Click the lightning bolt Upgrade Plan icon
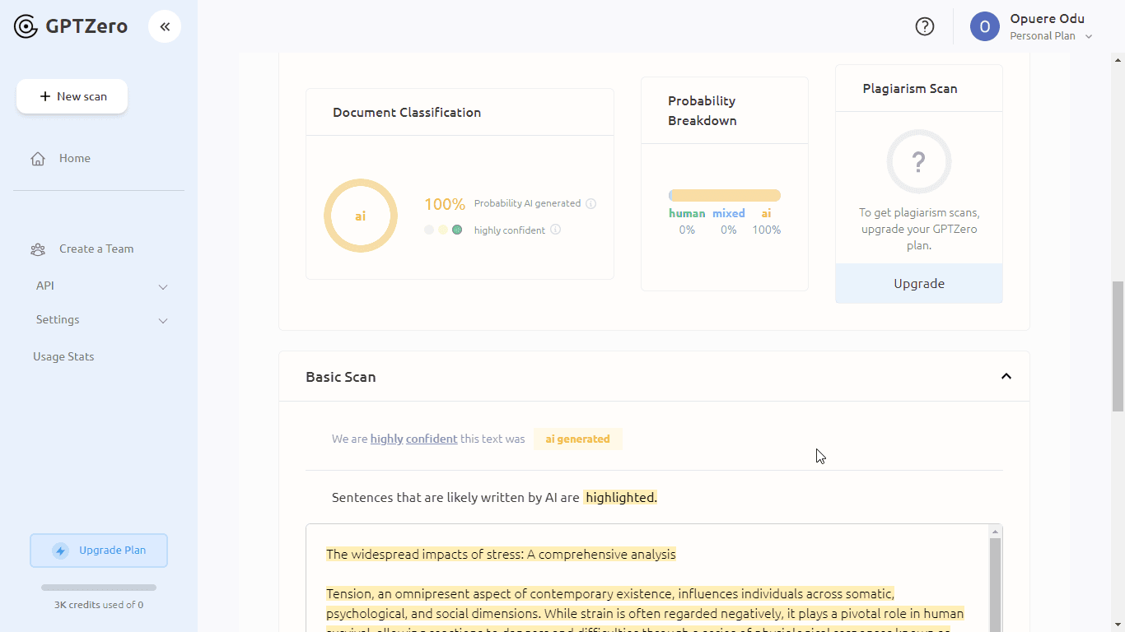Screen dimensions: 1125x632 coord(60,551)
